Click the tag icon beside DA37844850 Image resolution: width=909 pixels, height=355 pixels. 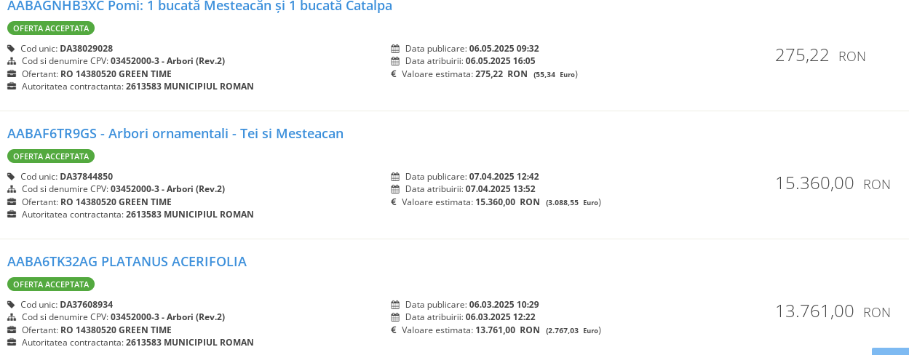tap(11, 177)
